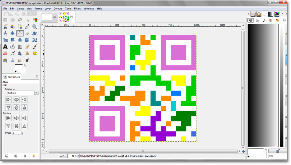Image resolution: width=291 pixels, height=165 pixels.
Task: Select the Move tool
Action: pyautogui.click(x=13, y=33)
